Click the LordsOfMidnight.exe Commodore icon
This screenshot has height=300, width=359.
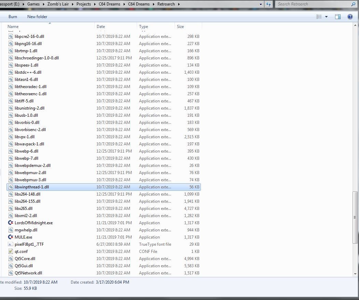[11, 223]
